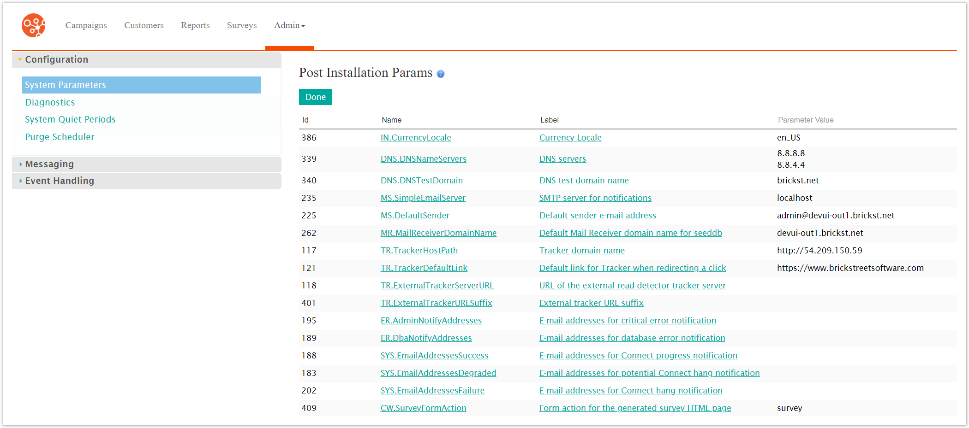Screen dimensions: 969x428
Task: Open the Campaigns menu
Action: coord(86,25)
